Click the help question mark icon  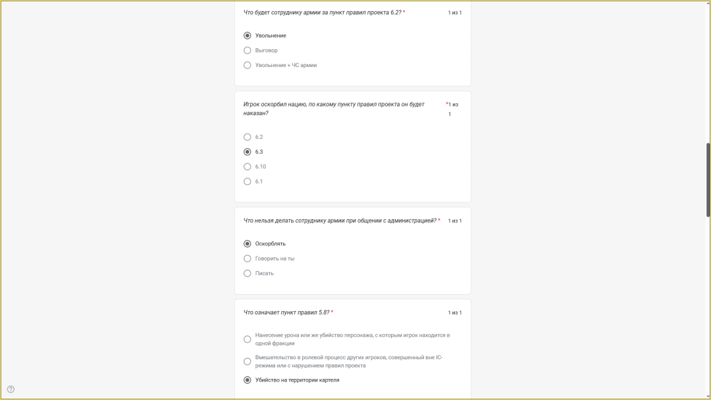click(x=11, y=389)
